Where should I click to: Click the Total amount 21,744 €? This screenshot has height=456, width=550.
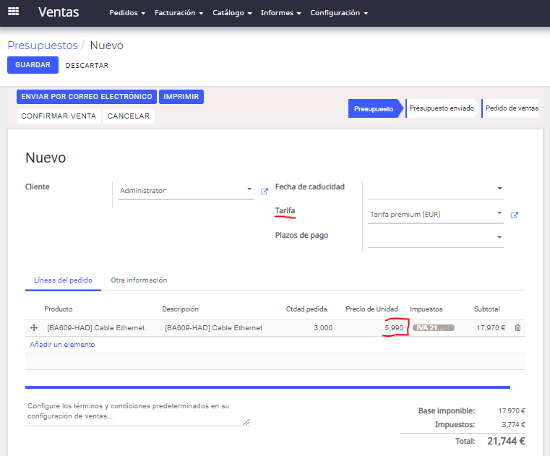(506, 441)
